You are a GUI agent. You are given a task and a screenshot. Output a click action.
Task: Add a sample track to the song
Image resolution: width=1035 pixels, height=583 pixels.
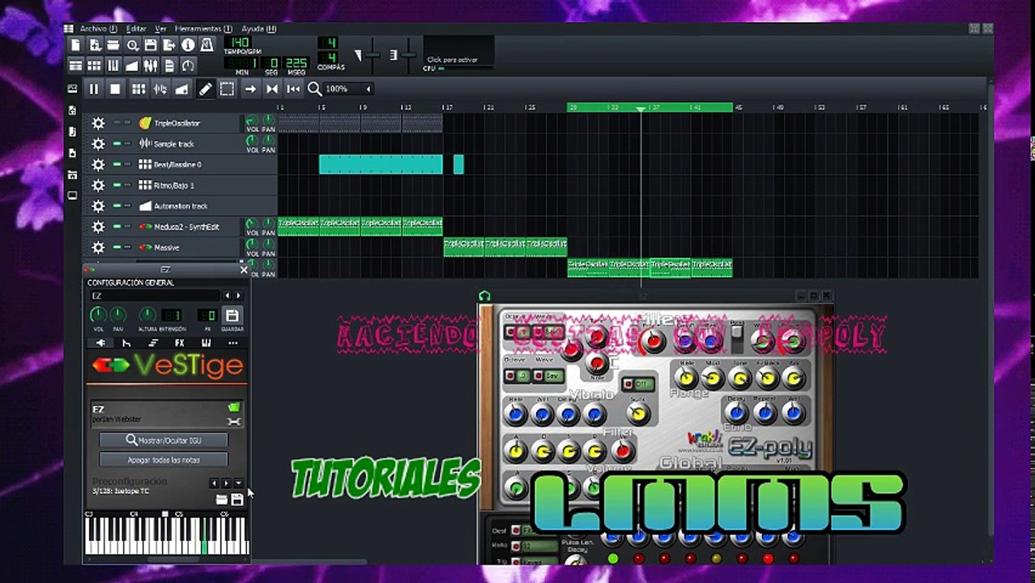[x=160, y=89]
